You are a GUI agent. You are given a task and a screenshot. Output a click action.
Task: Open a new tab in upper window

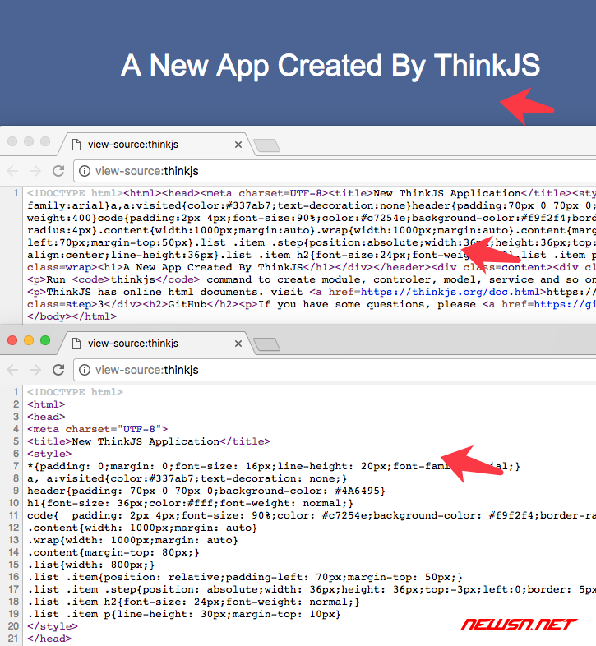(x=266, y=145)
